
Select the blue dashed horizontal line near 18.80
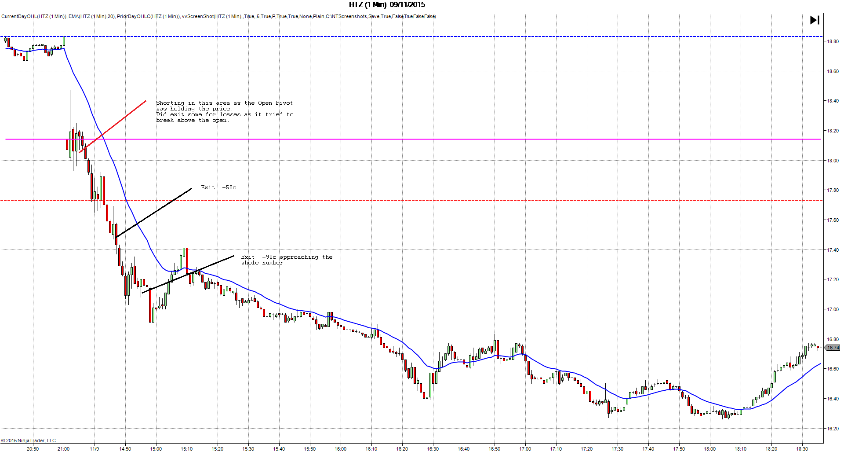[x=411, y=37]
